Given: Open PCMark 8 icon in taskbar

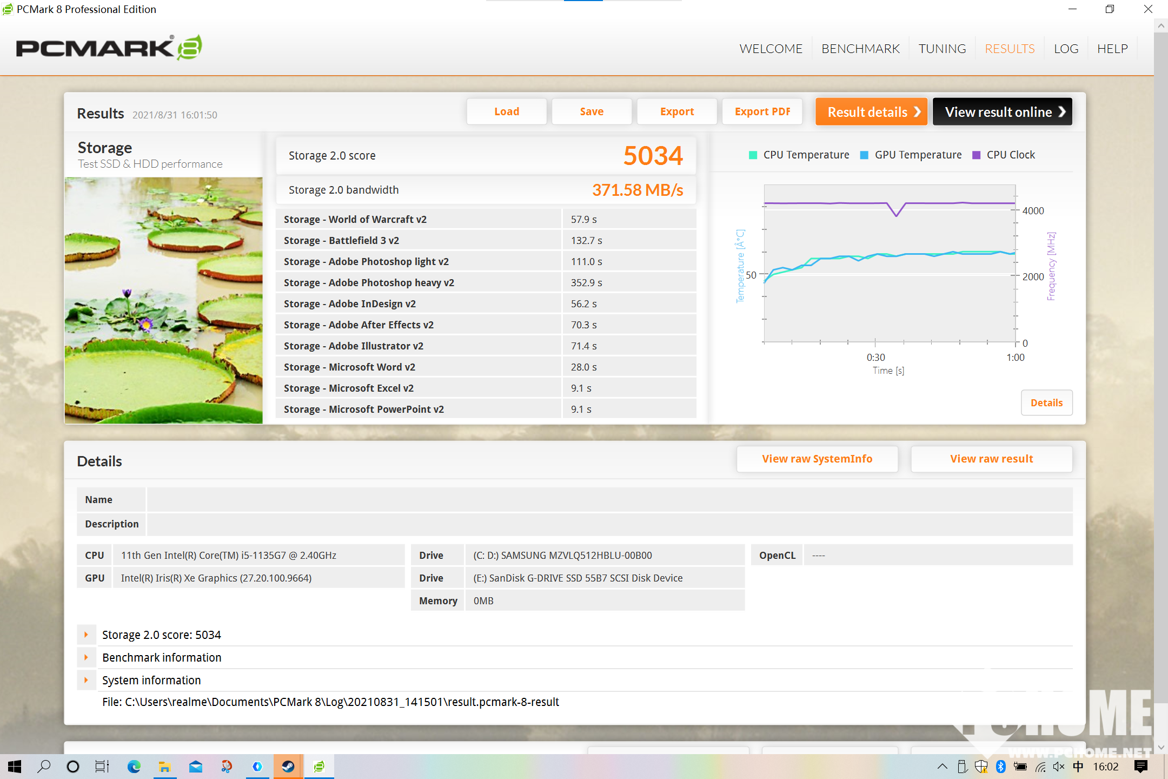Looking at the screenshot, I should tap(319, 766).
